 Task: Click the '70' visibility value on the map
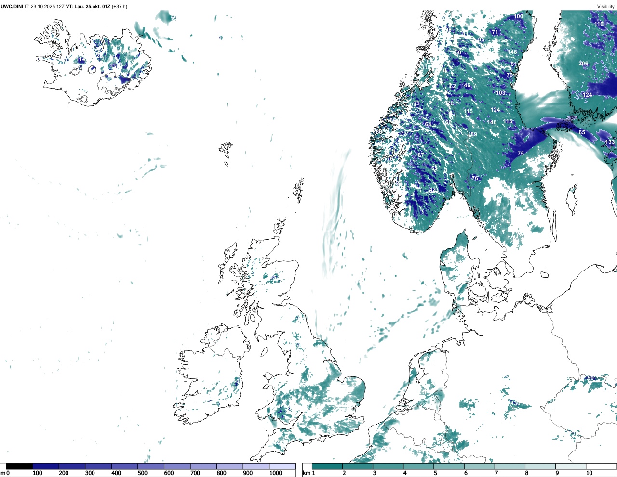click(510, 75)
